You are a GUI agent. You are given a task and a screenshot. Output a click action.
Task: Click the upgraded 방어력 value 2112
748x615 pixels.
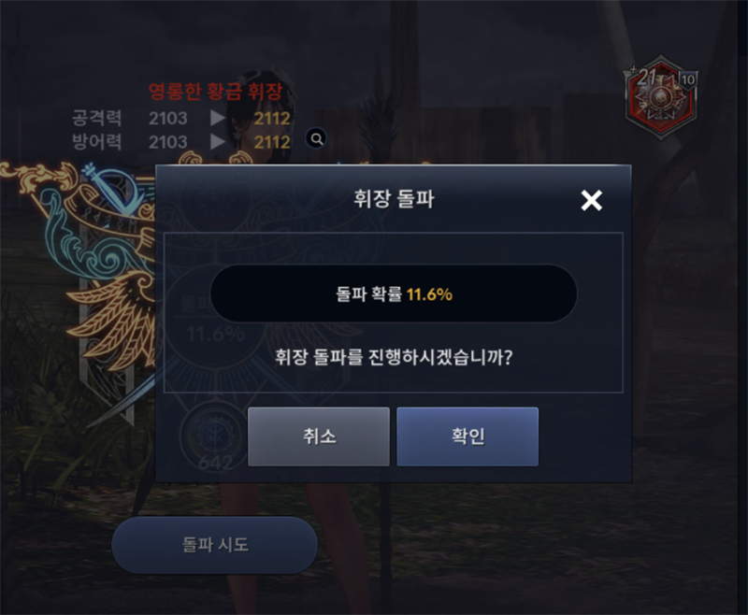(272, 142)
